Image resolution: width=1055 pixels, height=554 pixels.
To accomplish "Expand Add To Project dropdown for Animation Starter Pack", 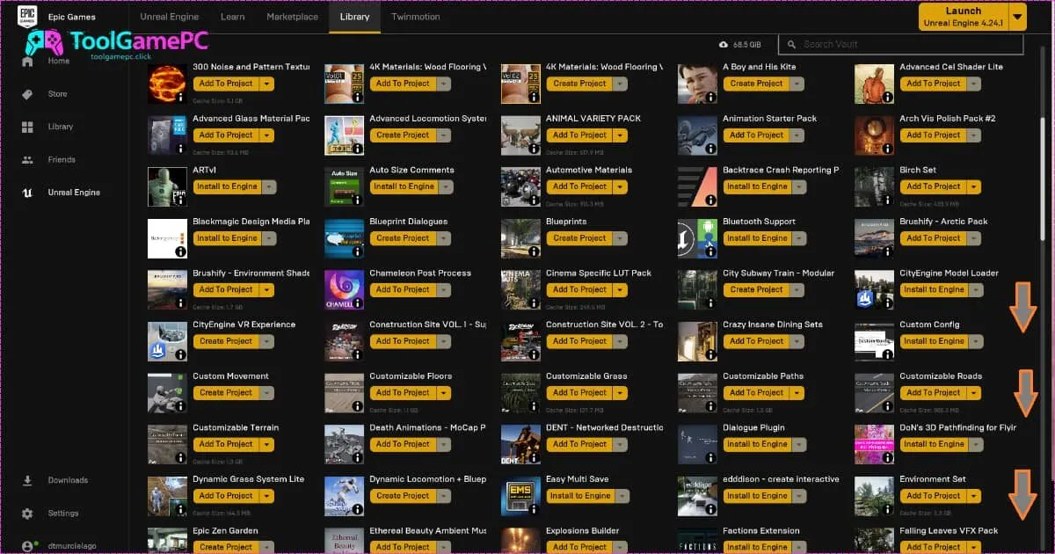I will coord(796,135).
